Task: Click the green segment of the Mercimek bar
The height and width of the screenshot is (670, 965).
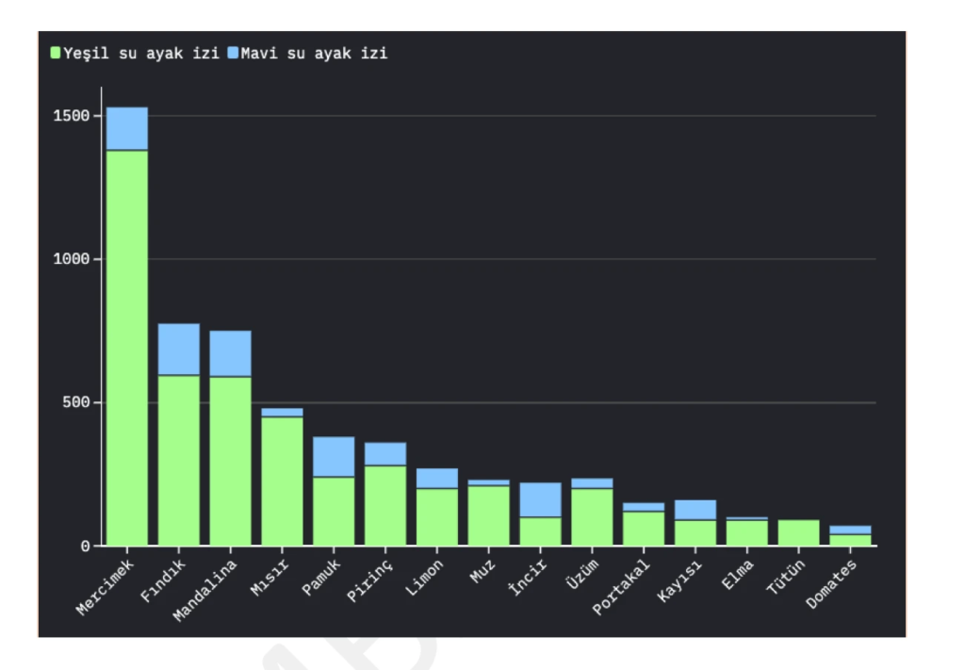Action: click(x=126, y=349)
